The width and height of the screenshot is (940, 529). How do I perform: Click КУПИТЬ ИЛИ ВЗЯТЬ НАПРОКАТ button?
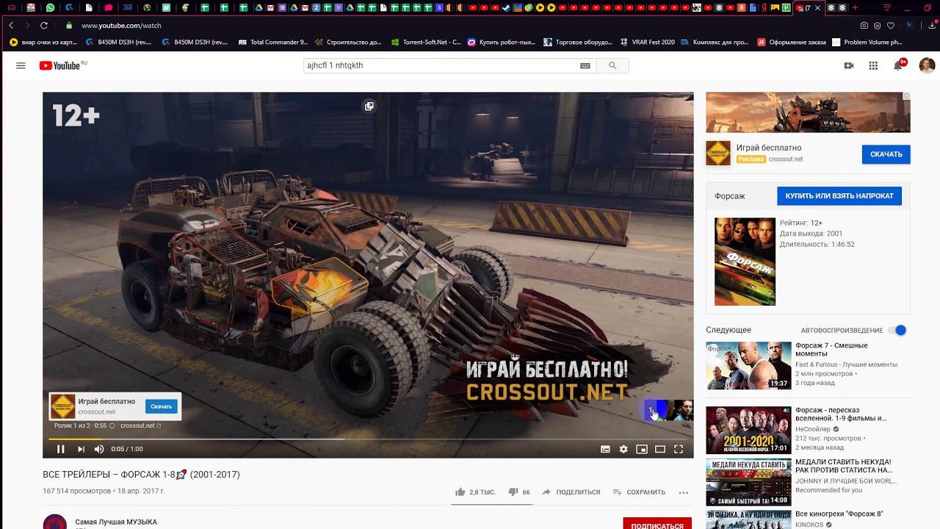[x=839, y=196]
